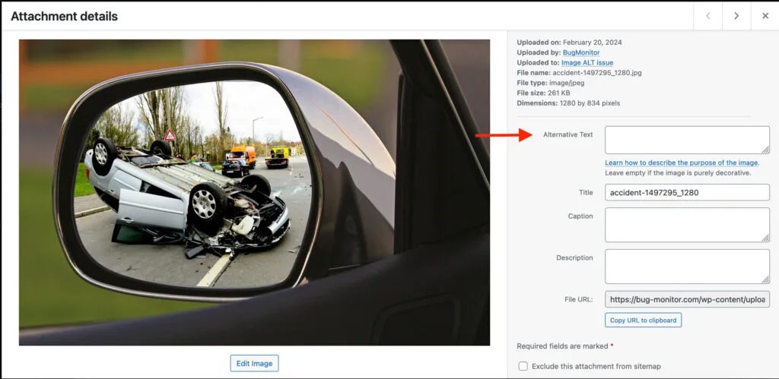Focus the Description text area
This screenshot has height=379, width=779.
[x=687, y=267]
